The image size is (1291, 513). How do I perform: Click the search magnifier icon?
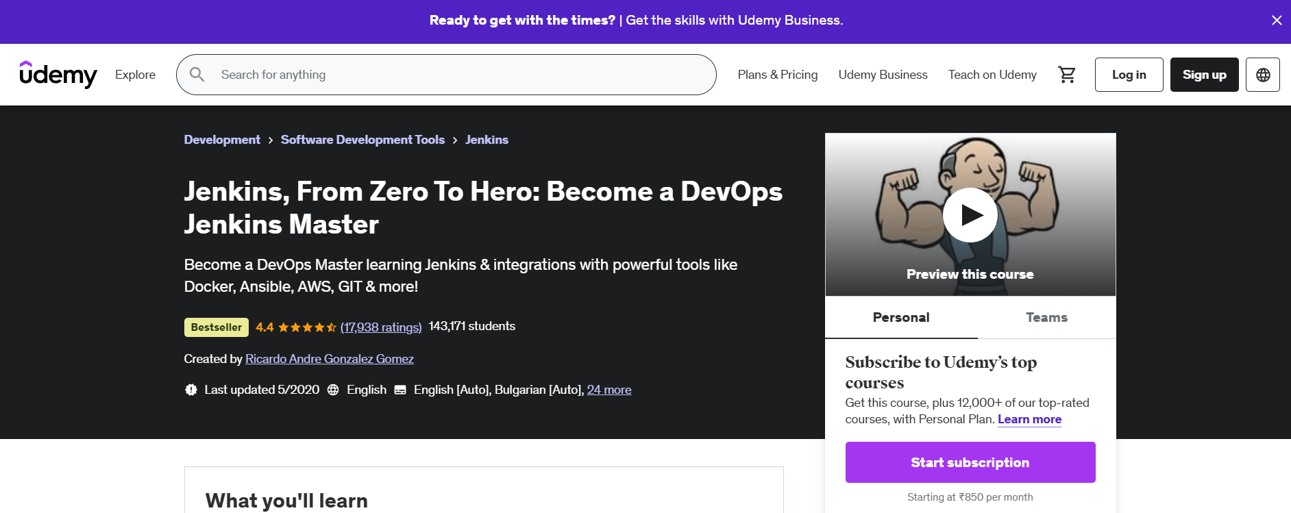click(197, 75)
